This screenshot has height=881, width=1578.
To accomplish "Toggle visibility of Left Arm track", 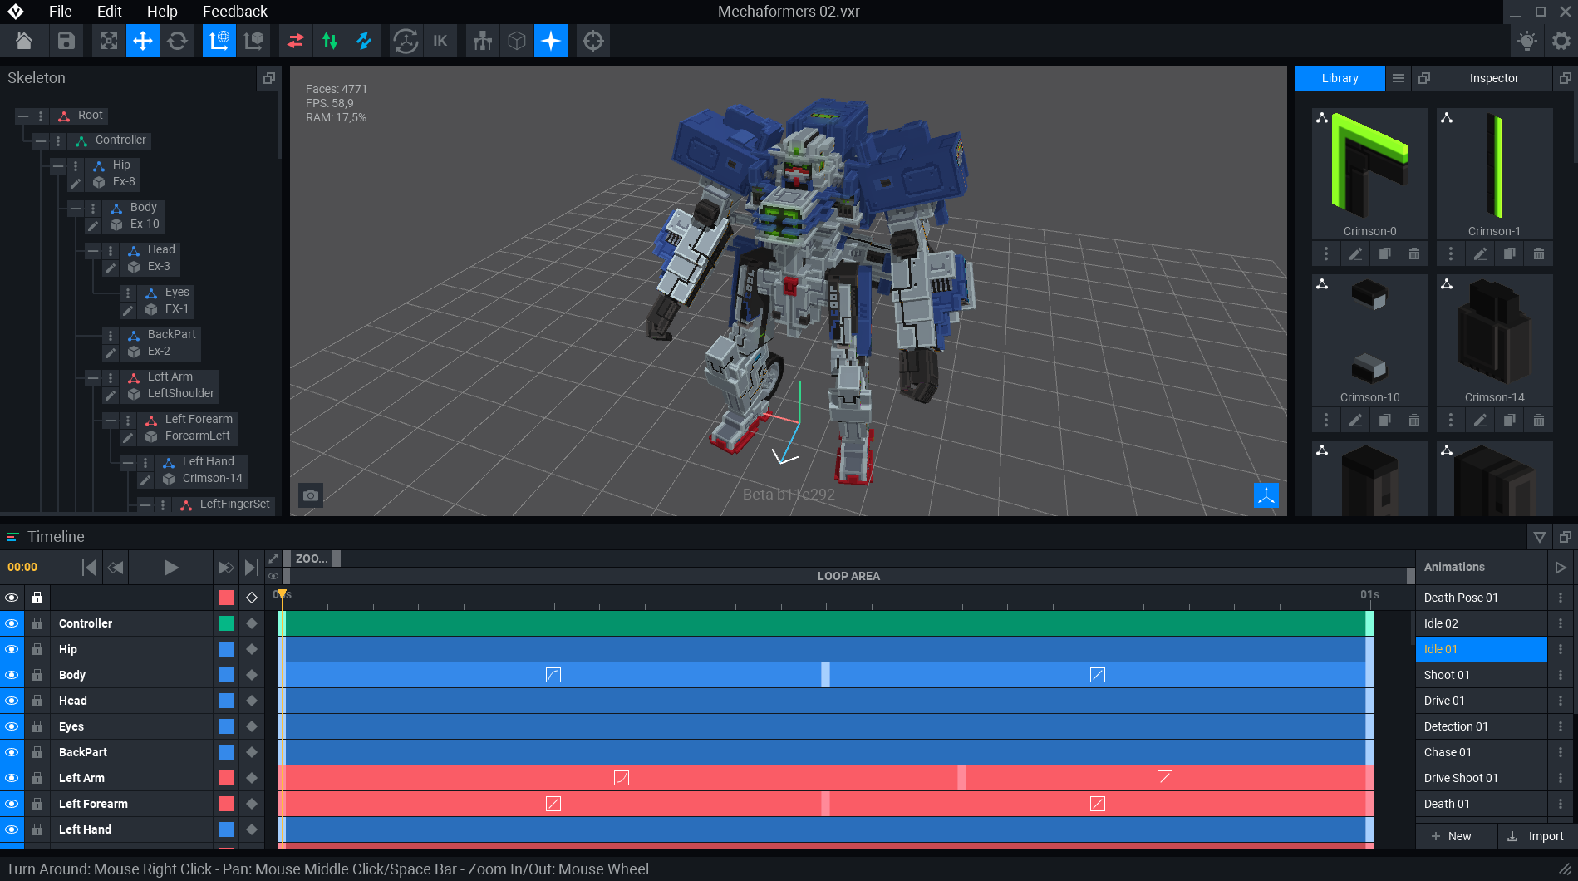I will tap(12, 778).
